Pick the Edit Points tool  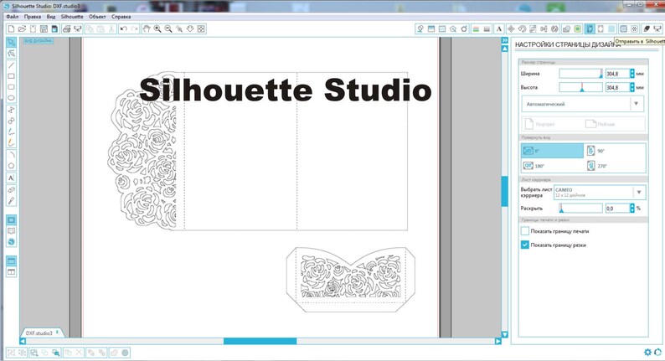coord(12,54)
